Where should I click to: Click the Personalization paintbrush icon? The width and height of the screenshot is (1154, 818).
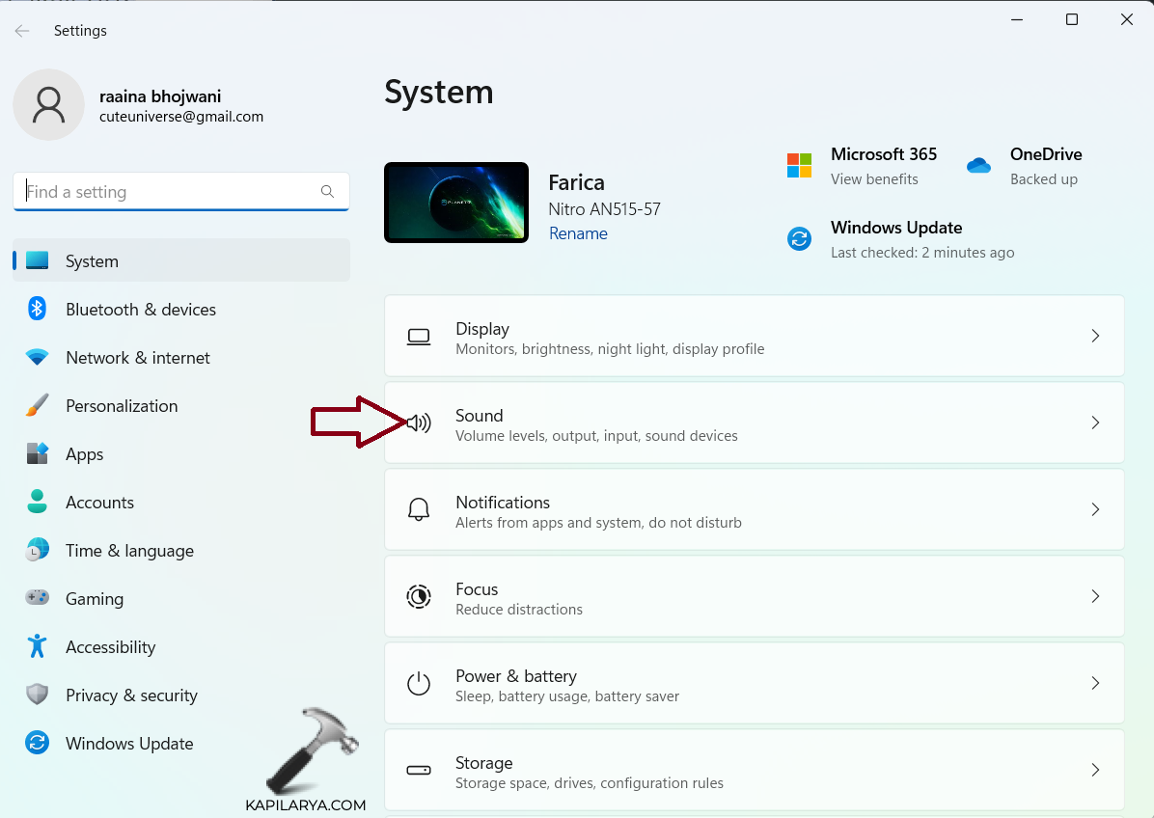[x=37, y=406]
